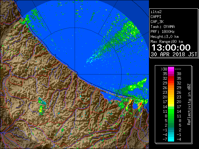This screenshot has height=149, width=199.
Task: Click the '>38' legend label
Action: (164, 69)
